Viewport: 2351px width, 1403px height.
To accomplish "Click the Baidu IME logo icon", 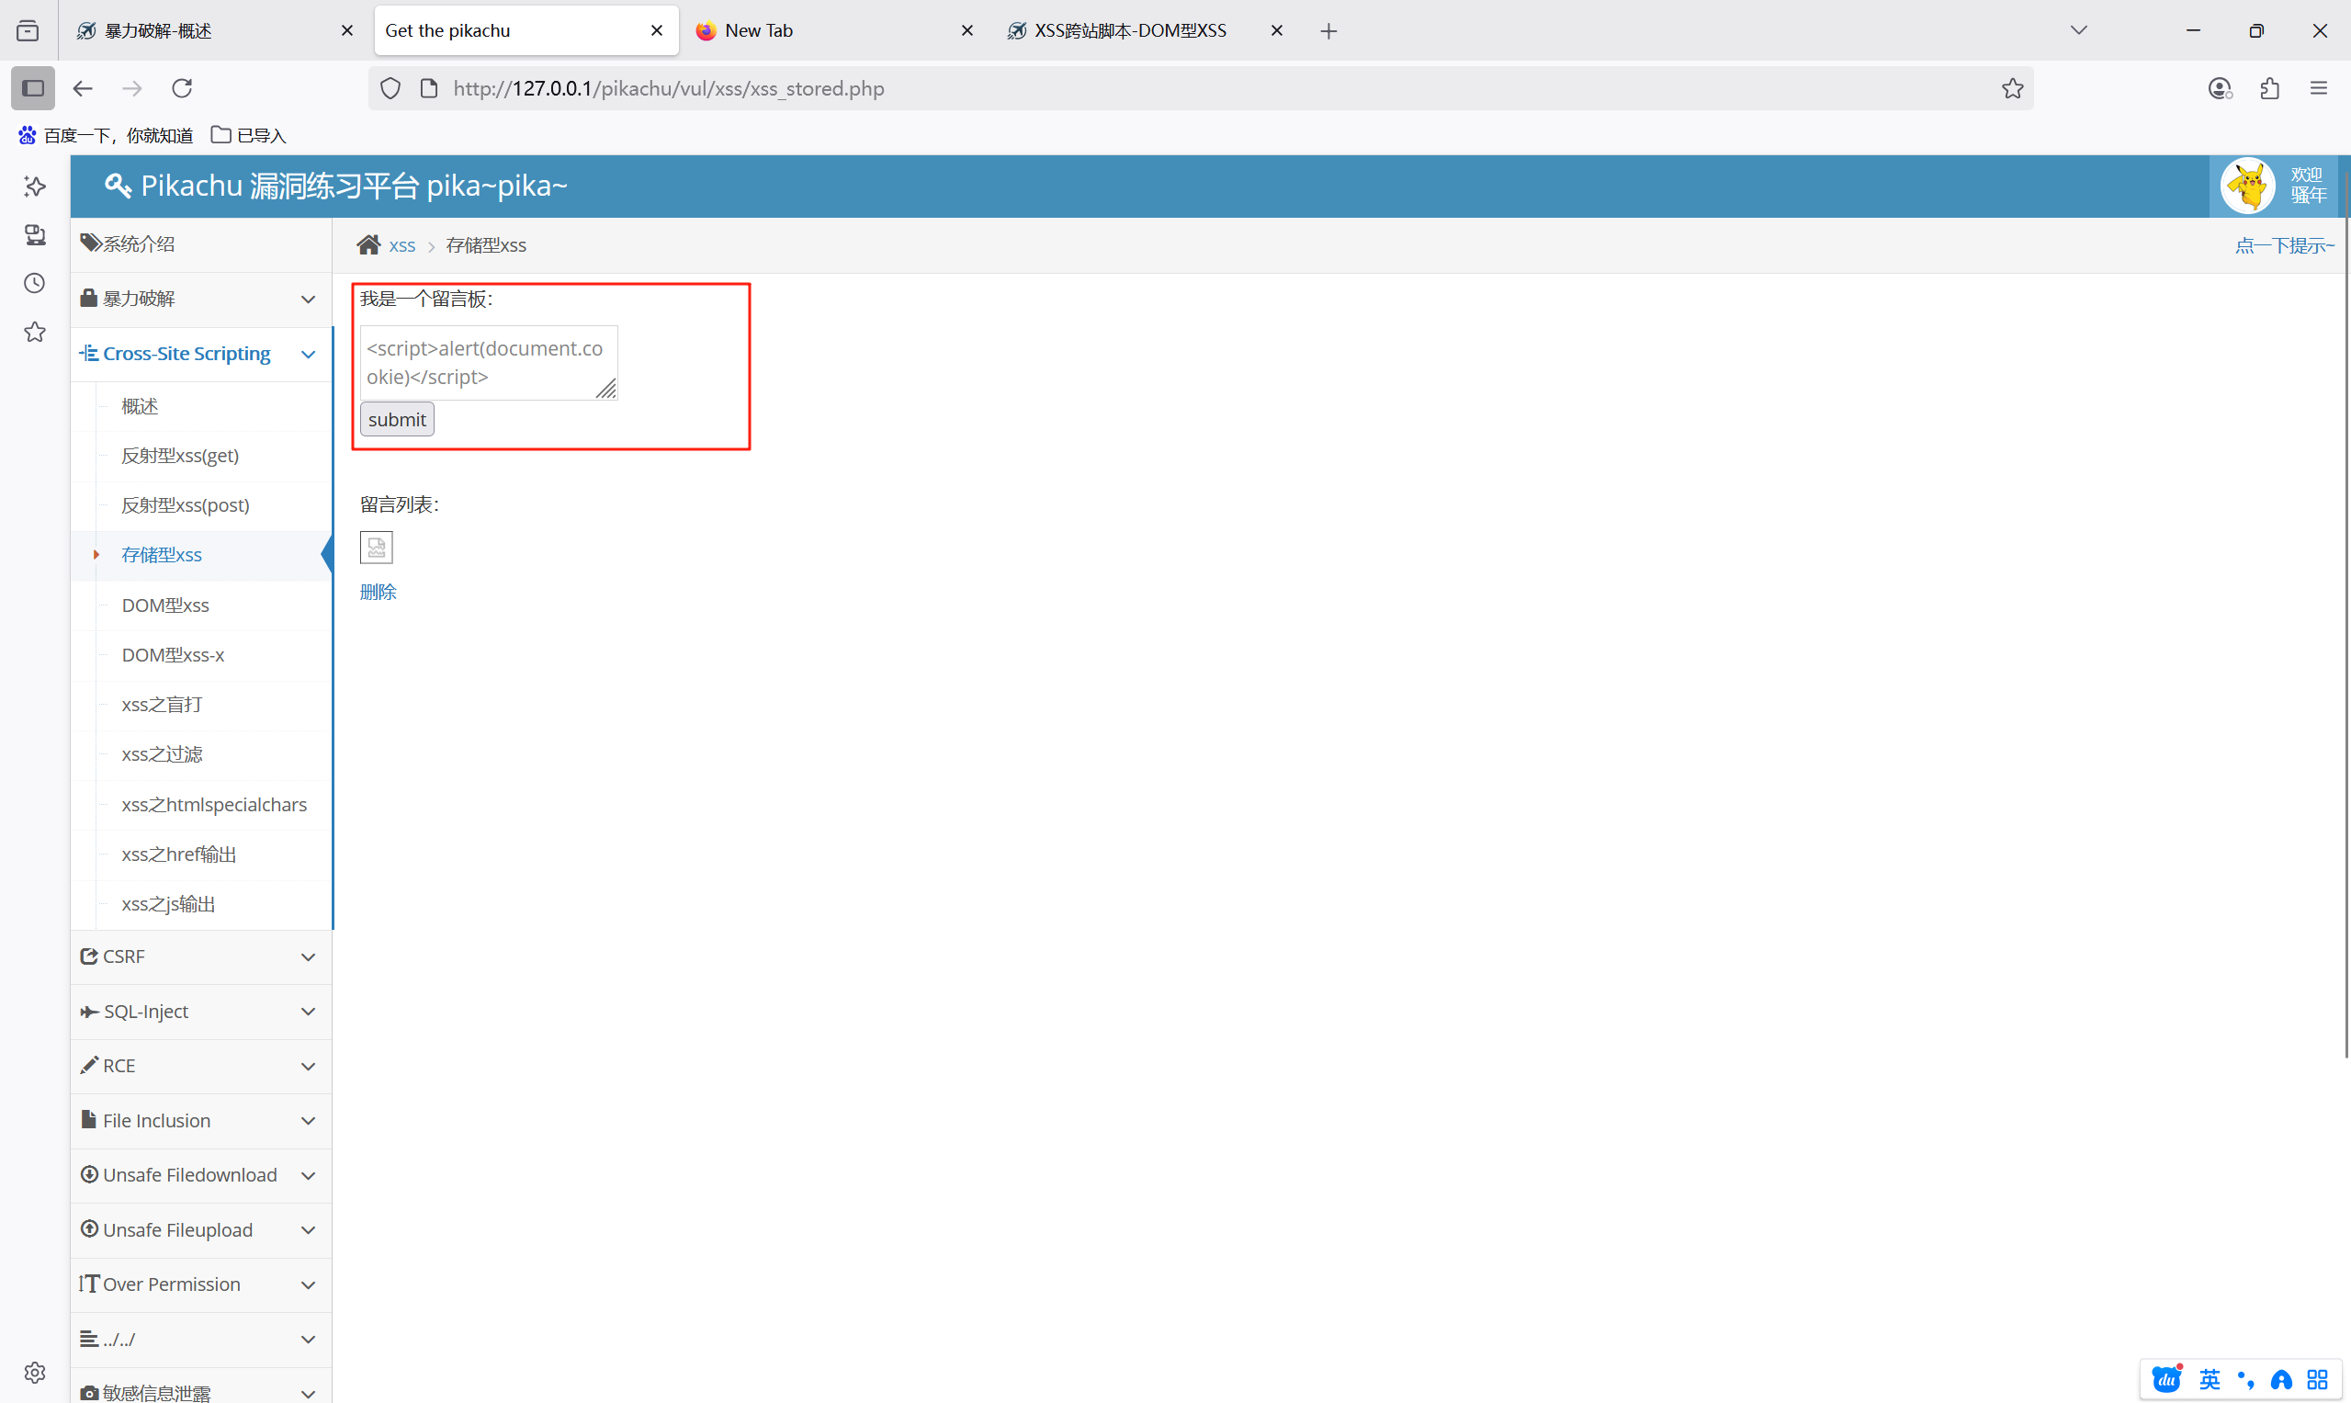I will (2166, 1379).
